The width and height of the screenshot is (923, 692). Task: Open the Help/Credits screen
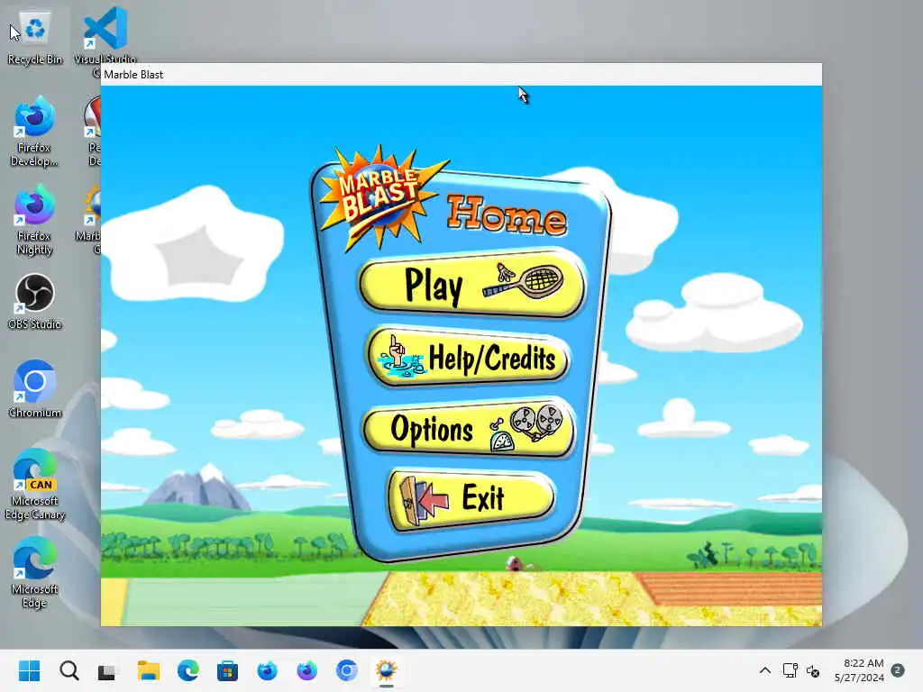pos(469,357)
